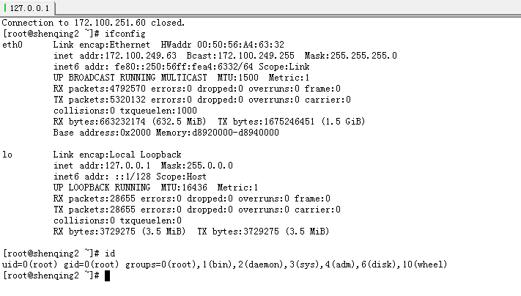The width and height of the screenshot is (521, 296).
Task: Select the 127.0.0.1 session tab
Action: (x=28, y=8)
